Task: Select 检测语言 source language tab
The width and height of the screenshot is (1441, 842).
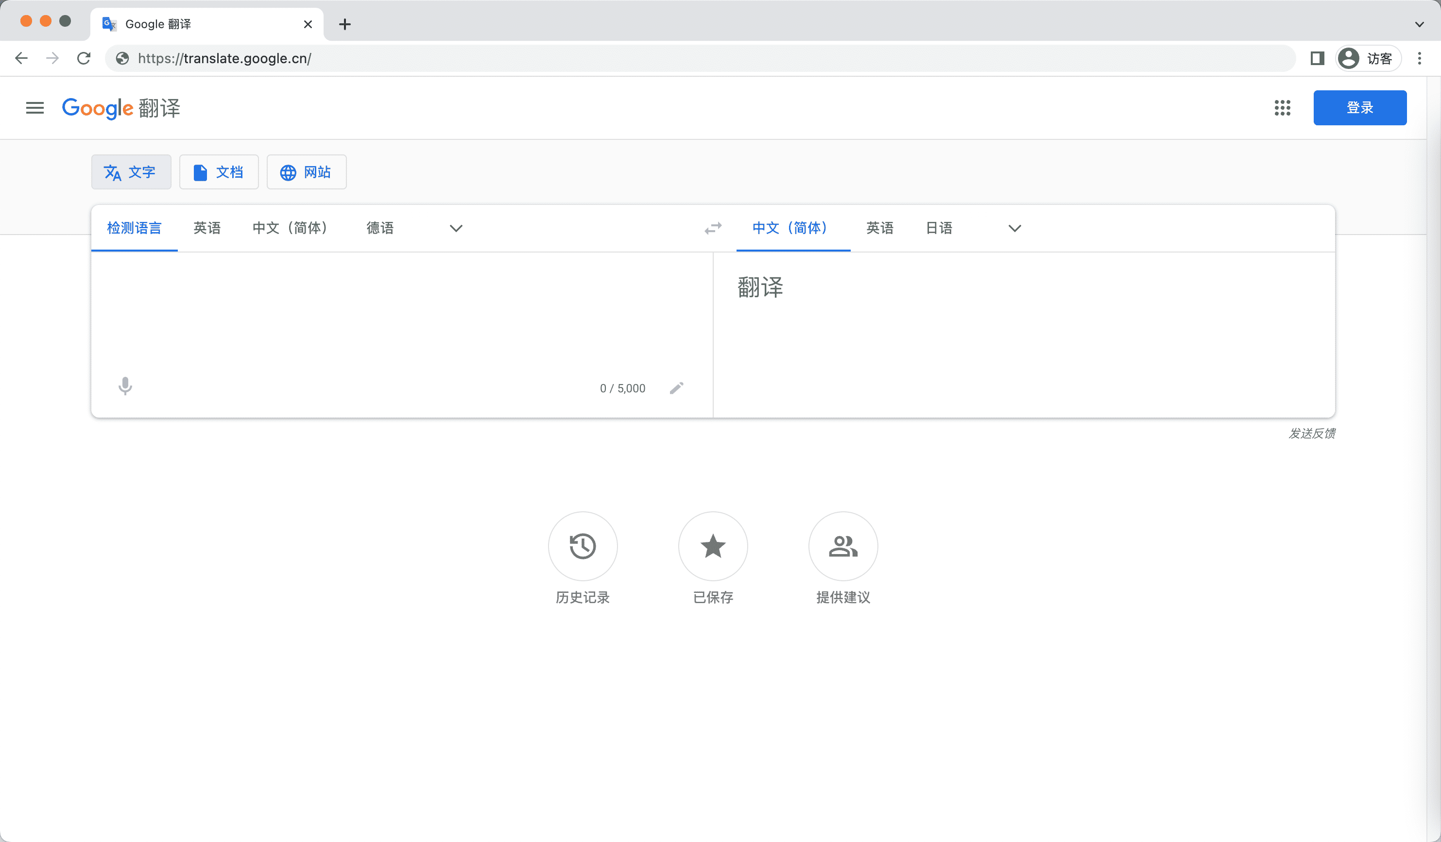Action: (x=135, y=228)
